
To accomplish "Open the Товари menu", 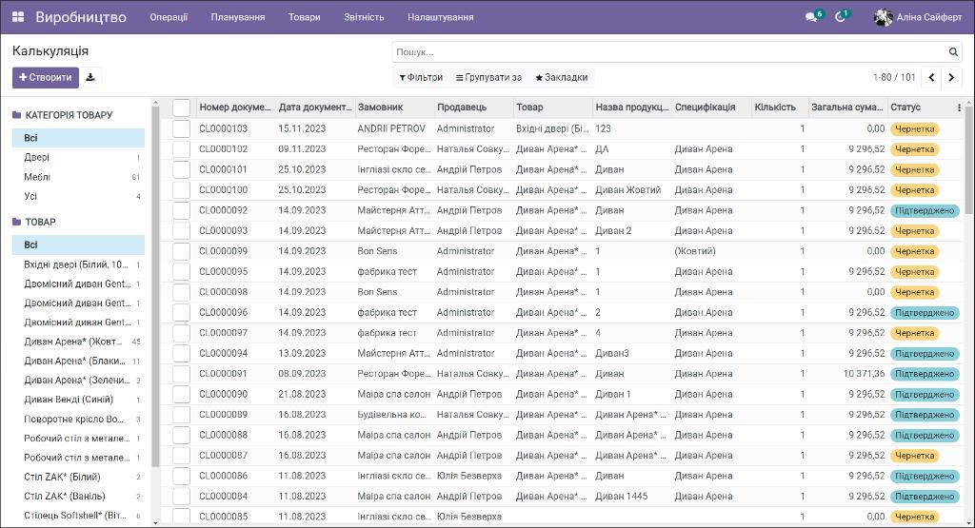I will pos(304,17).
